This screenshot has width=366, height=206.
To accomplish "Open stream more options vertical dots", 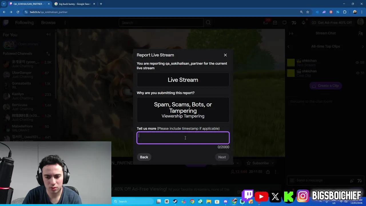I will pos(275,172).
